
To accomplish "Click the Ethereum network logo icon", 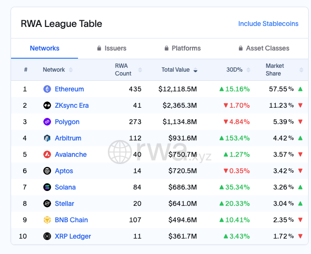I will (x=47, y=89).
